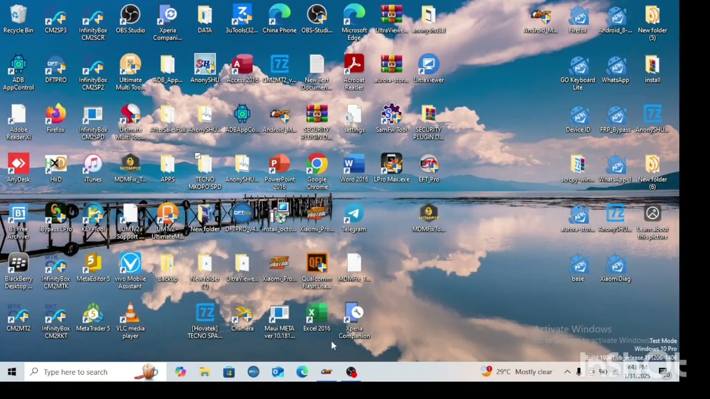Open the AfterSalesFull folder

point(168,119)
